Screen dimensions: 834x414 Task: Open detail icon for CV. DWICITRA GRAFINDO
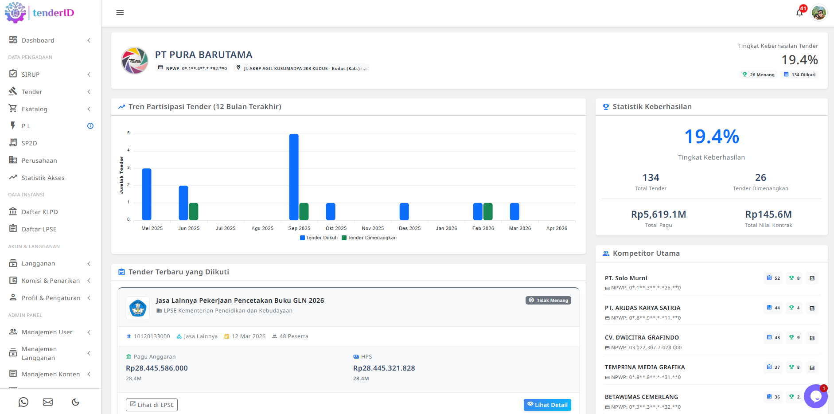[x=812, y=338]
